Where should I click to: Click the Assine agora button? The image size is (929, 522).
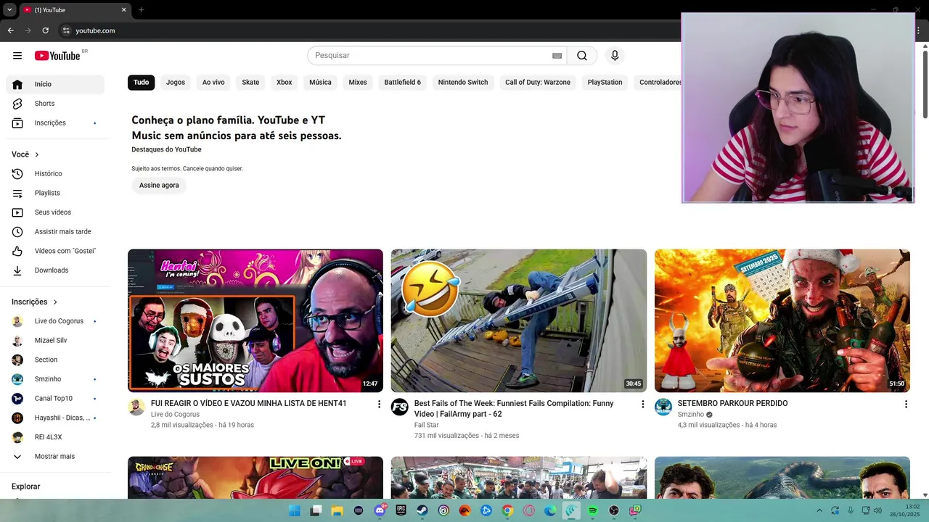[x=159, y=186]
